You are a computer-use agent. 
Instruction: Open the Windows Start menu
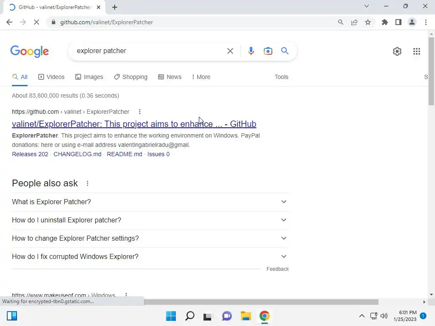pyautogui.click(x=171, y=316)
